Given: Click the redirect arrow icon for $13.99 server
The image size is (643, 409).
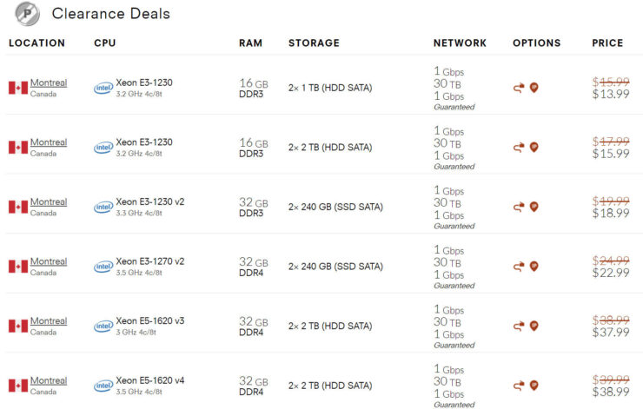Looking at the screenshot, I should click(519, 88).
